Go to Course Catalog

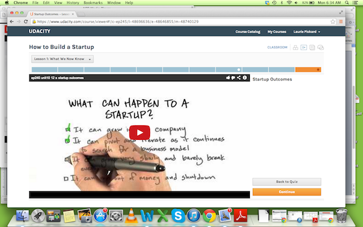tap(247, 31)
